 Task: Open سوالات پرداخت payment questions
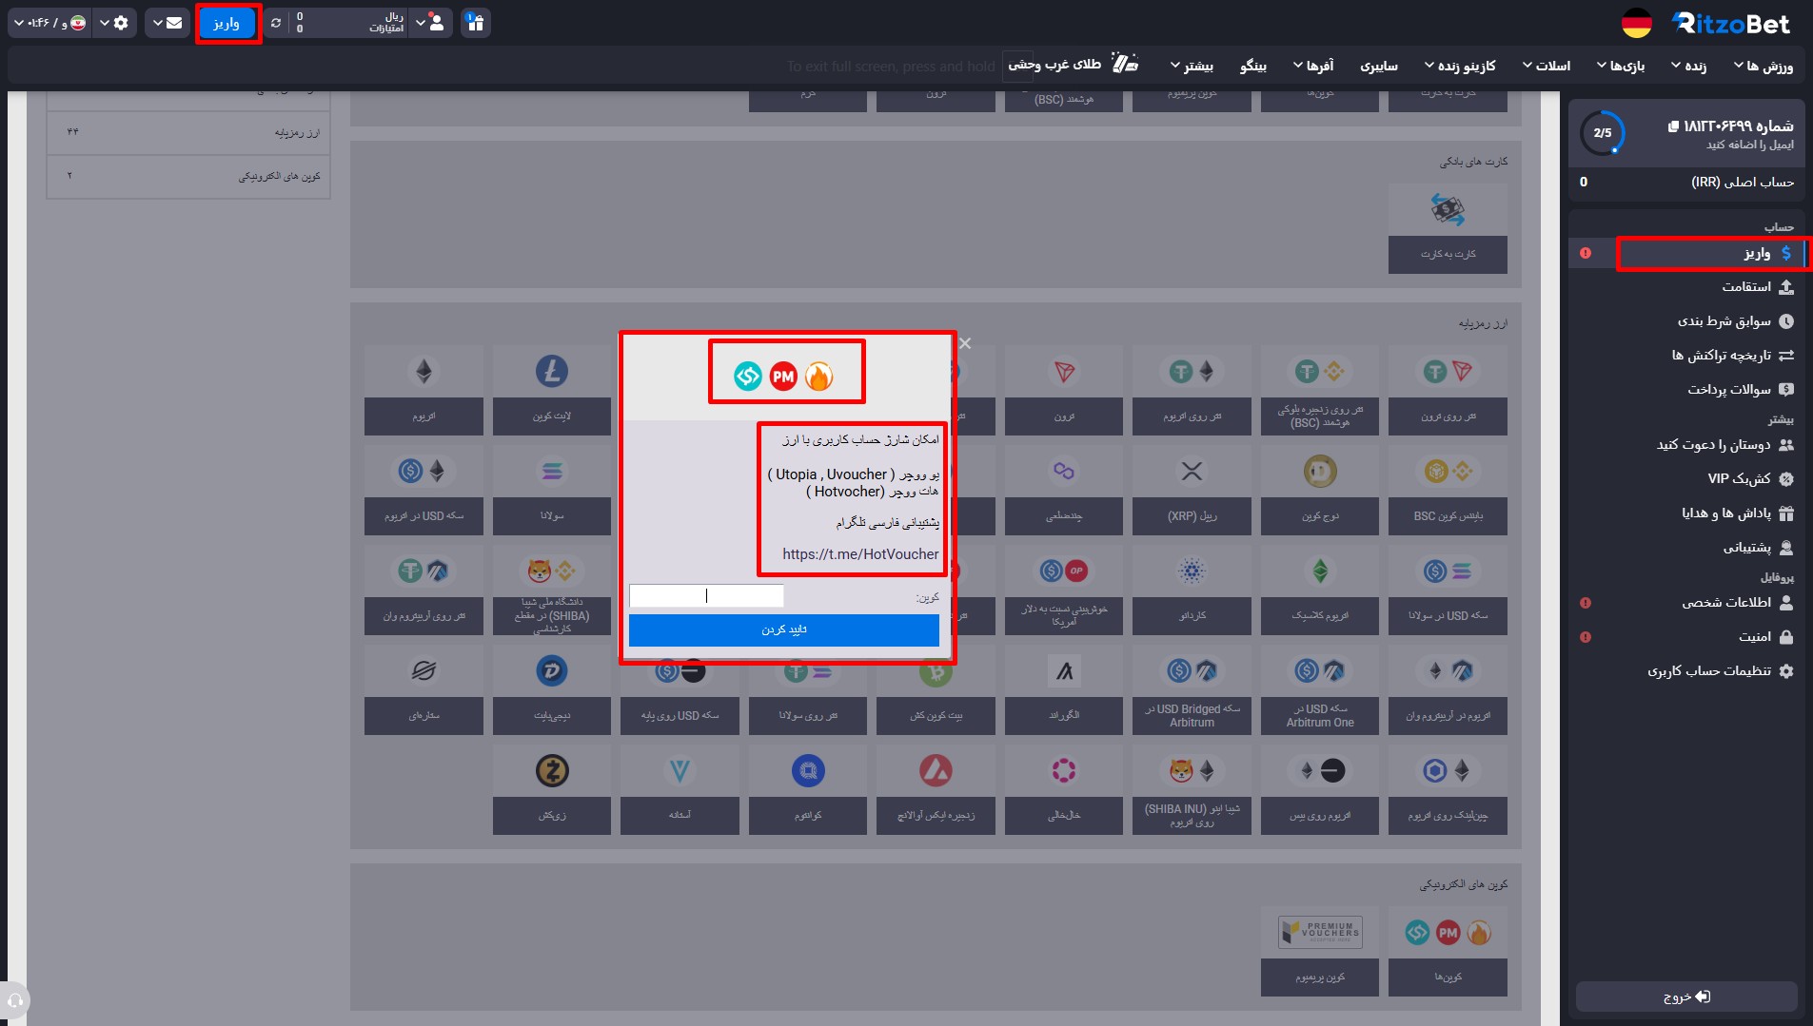pyautogui.click(x=1687, y=390)
